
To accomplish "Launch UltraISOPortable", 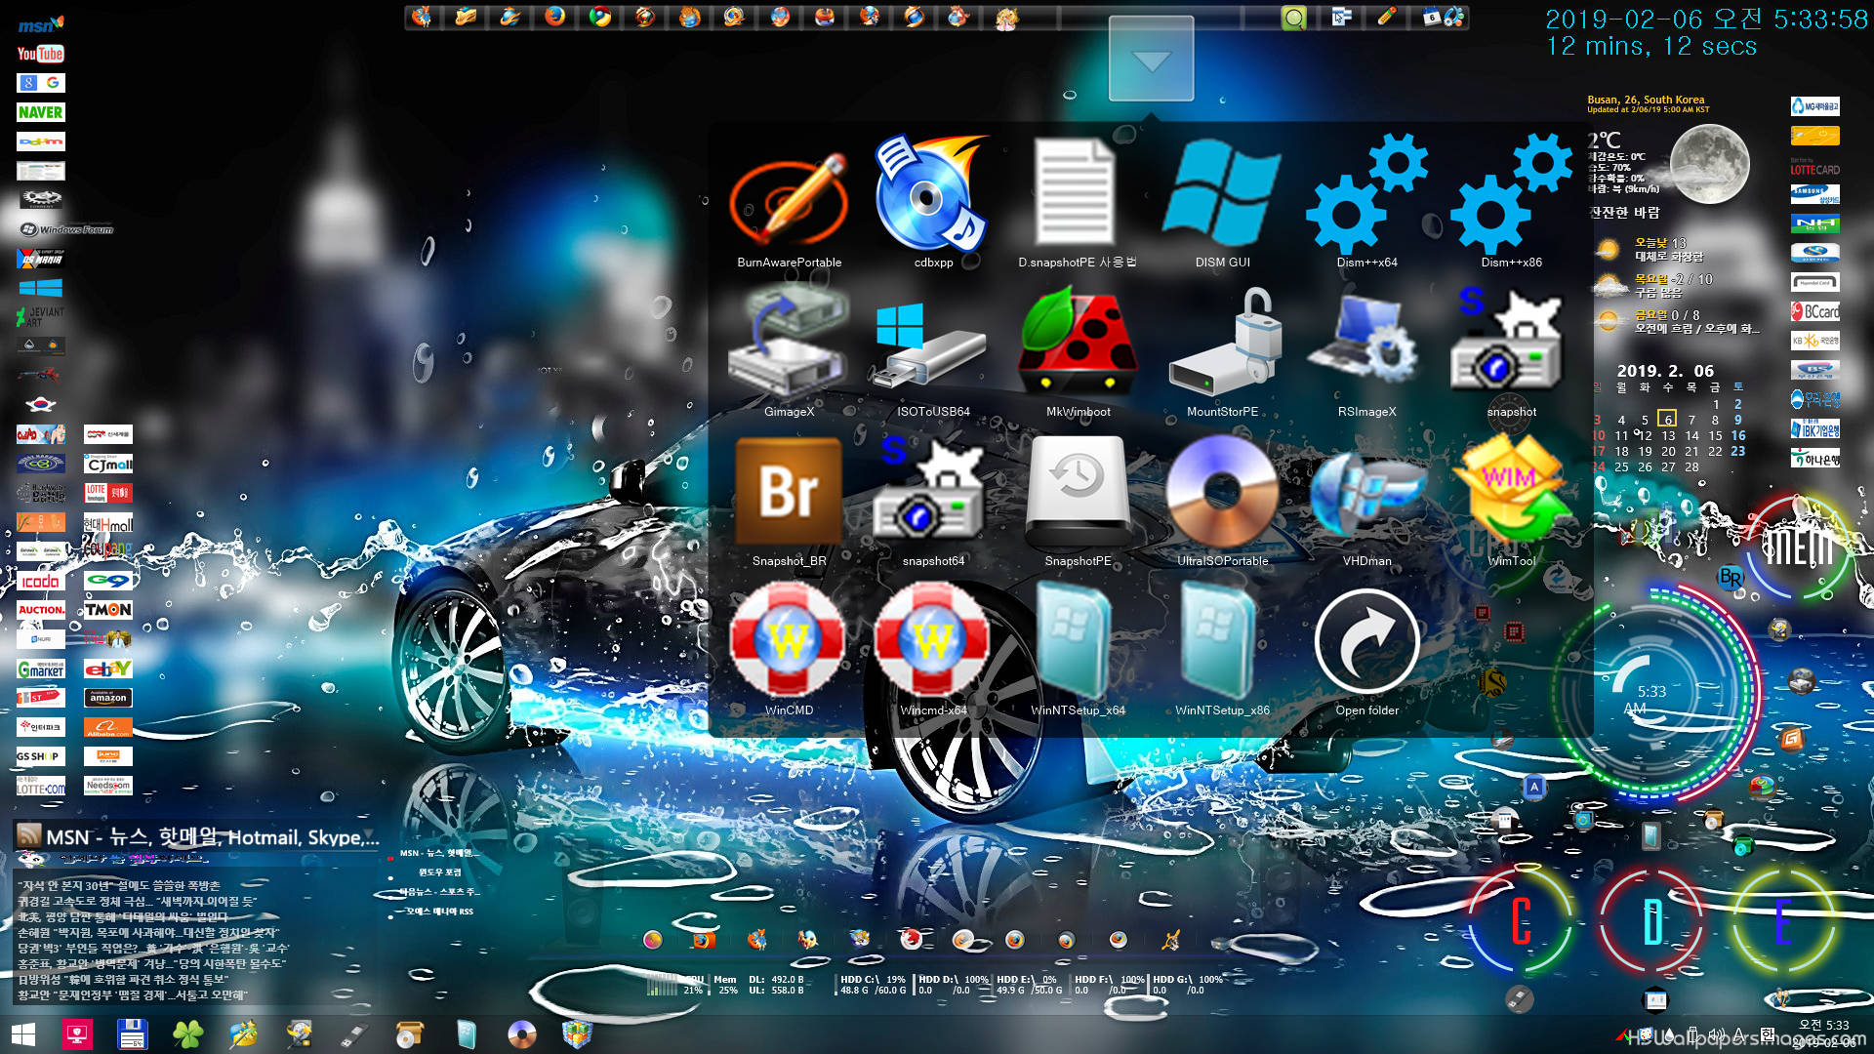I will (x=1222, y=491).
